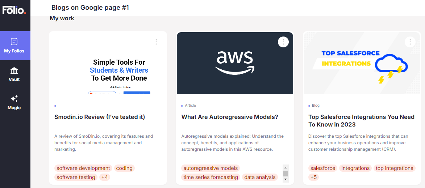
Task: Click scrollbar up arrow in AWS tags
Action: [286, 167]
